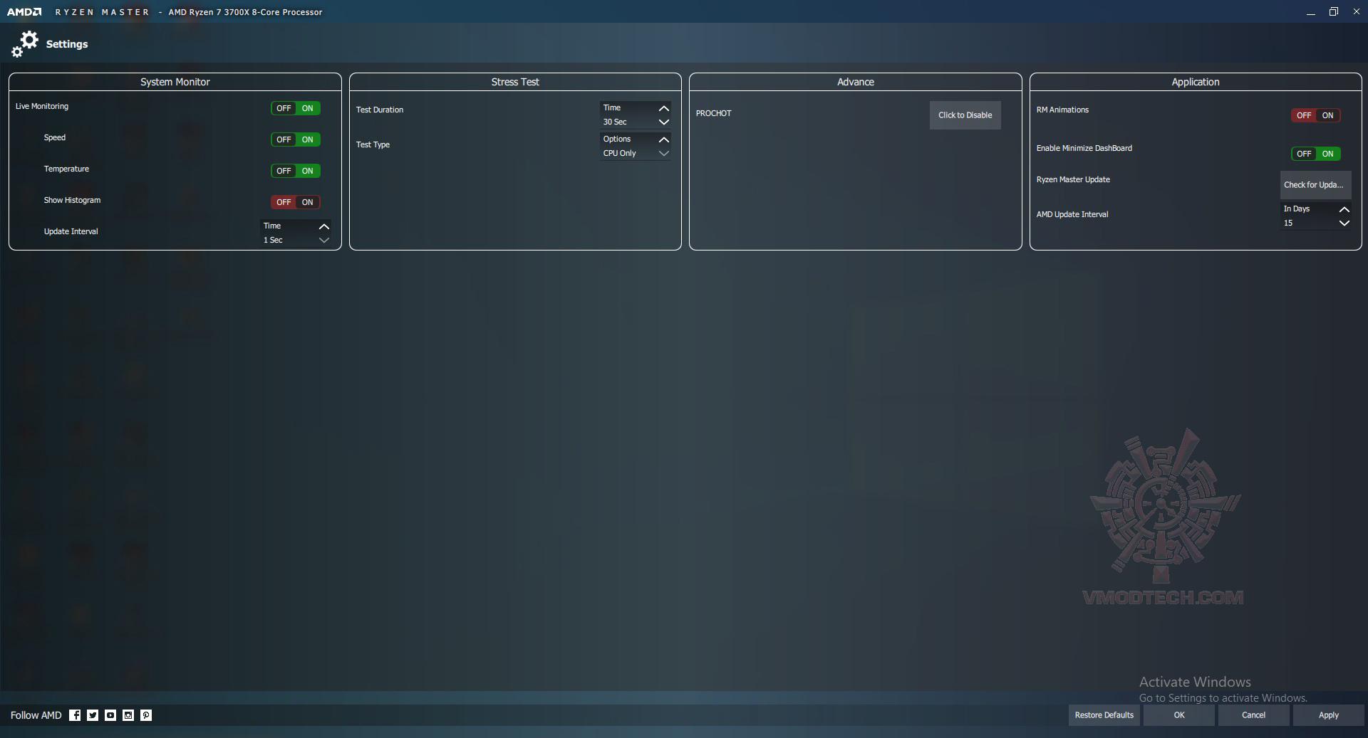Viewport: 1368px width, 738px height.
Task: Minimize the Ryzen Master window
Action: pos(1310,12)
